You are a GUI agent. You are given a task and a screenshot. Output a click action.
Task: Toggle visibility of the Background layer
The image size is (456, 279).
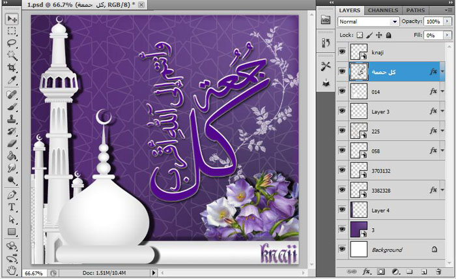[x=342, y=249]
